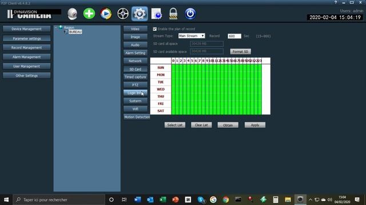Open File Explorer from the taskbar
This screenshot has height=205, width=366.
[288, 200]
